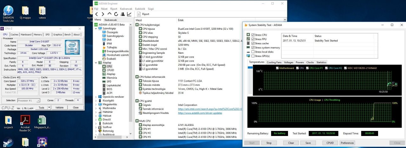Viewport: 406px width, 148px height.
Task: Collapse the Alaplap tree node
Action: (x=96, y=63)
